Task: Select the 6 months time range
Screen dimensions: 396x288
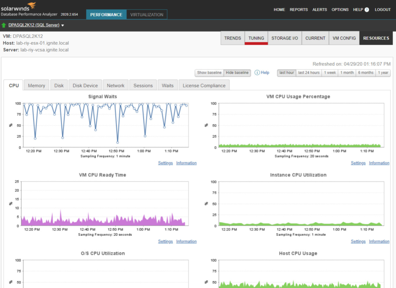Action: point(366,73)
